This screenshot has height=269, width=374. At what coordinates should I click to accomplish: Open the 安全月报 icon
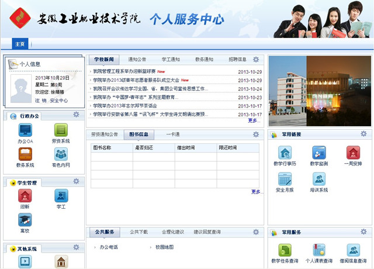(285, 179)
